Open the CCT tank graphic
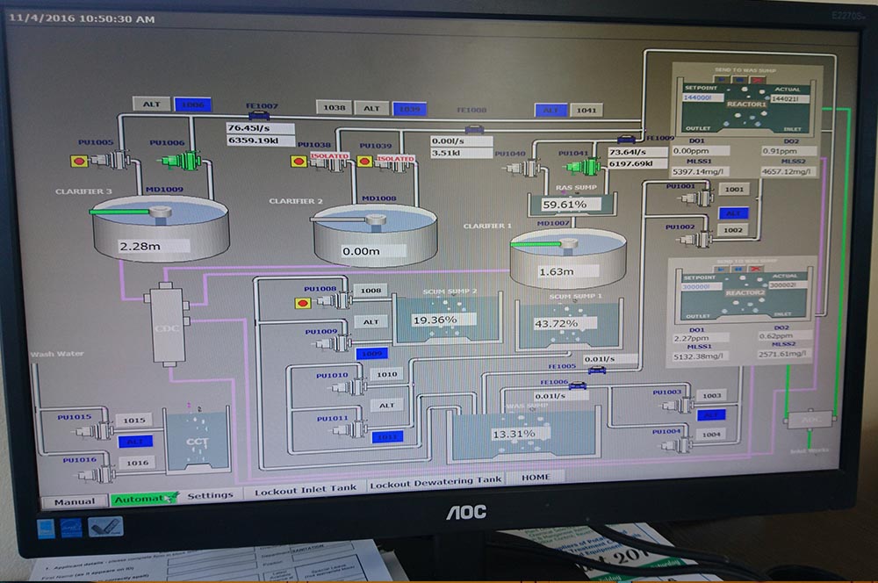The image size is (878, 583). point(197,443)
